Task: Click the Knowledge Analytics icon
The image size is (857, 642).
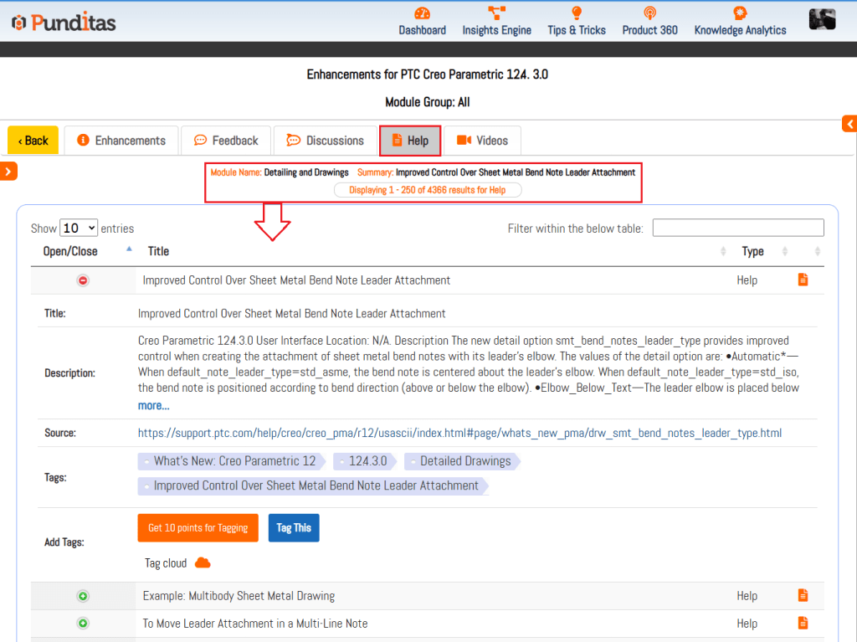Action: (x=740, y=13)
